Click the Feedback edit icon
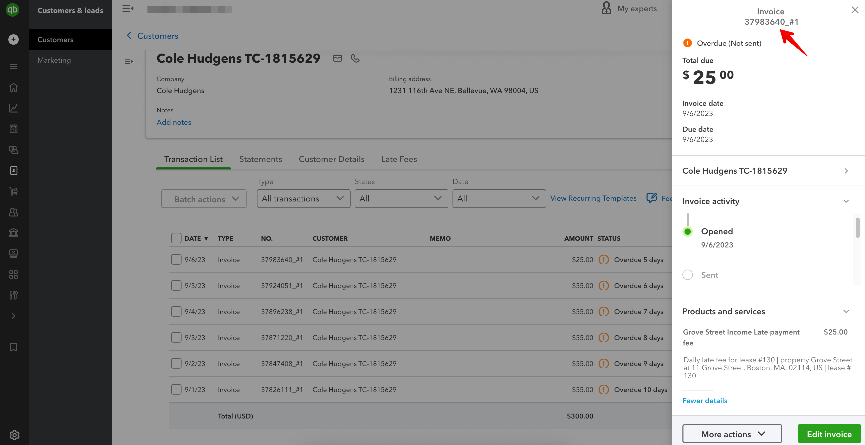The height and width of the screenshot is (445, 865). pyautogui.click(x=651, y=198)
